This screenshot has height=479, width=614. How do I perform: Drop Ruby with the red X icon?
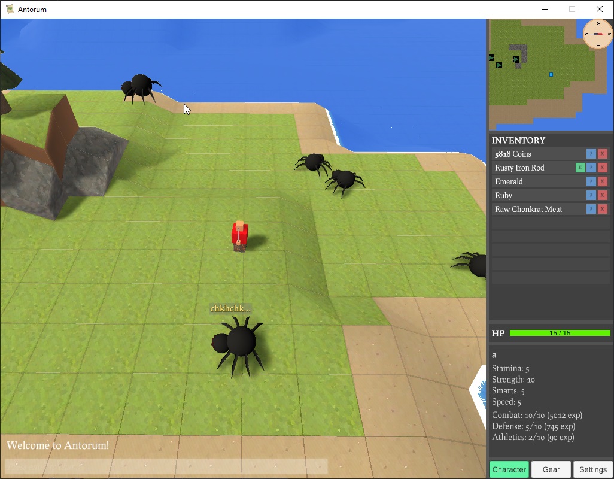[x=603, y=195]
